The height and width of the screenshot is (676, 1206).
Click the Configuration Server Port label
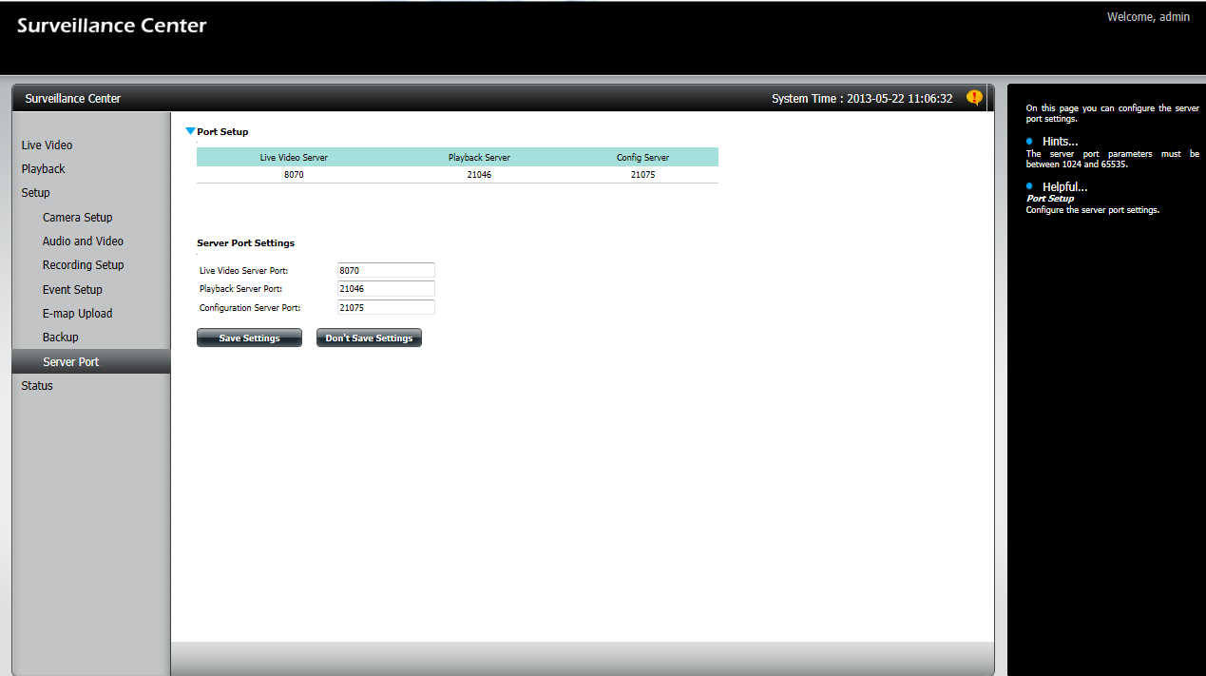[x=250, y=308]
